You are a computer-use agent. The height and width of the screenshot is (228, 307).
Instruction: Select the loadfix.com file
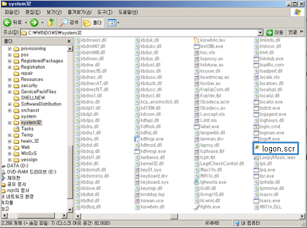tap(272, 65)
